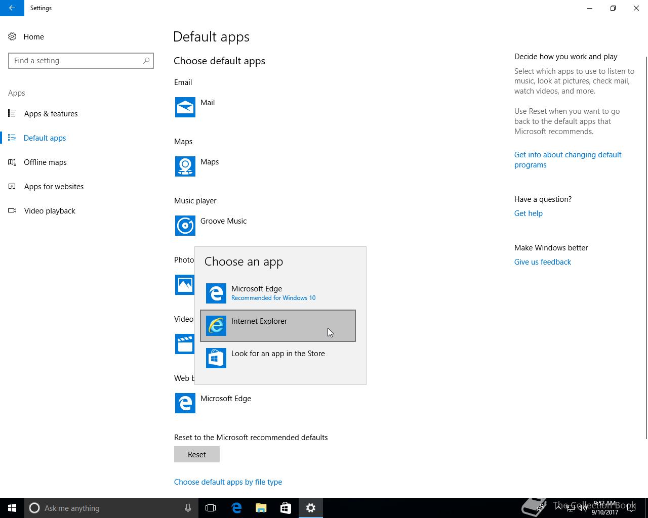Click the Movies & TV clapperboard icon
Viewport: 648px width, 518px height.
[x=185, y=344]
